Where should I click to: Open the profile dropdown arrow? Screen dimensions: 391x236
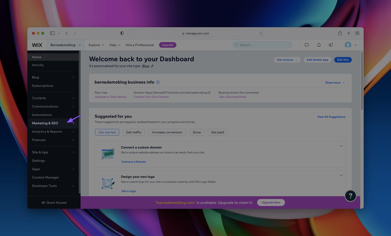(x=356, y=45)
